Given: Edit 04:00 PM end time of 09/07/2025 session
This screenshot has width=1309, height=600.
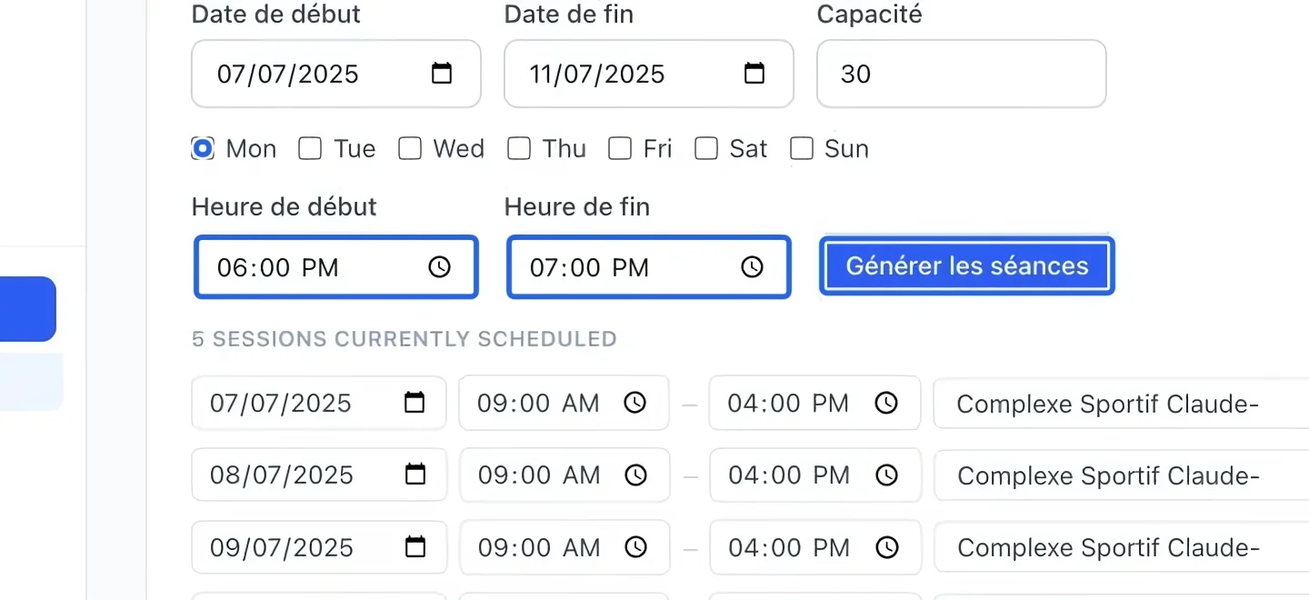Looking at the screenshot, I should [815, 547].
